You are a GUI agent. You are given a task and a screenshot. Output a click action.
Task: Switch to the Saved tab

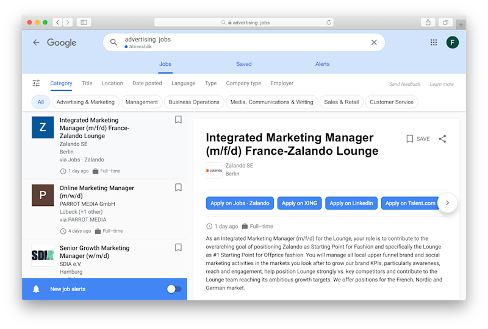(243, 64)
